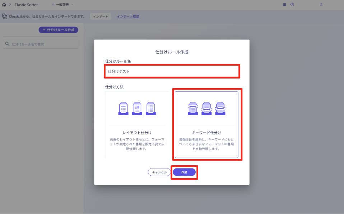Viewport: 344px width, 214px height.
Task: Open the インポート履歴 link
Action: click(128, 16)
